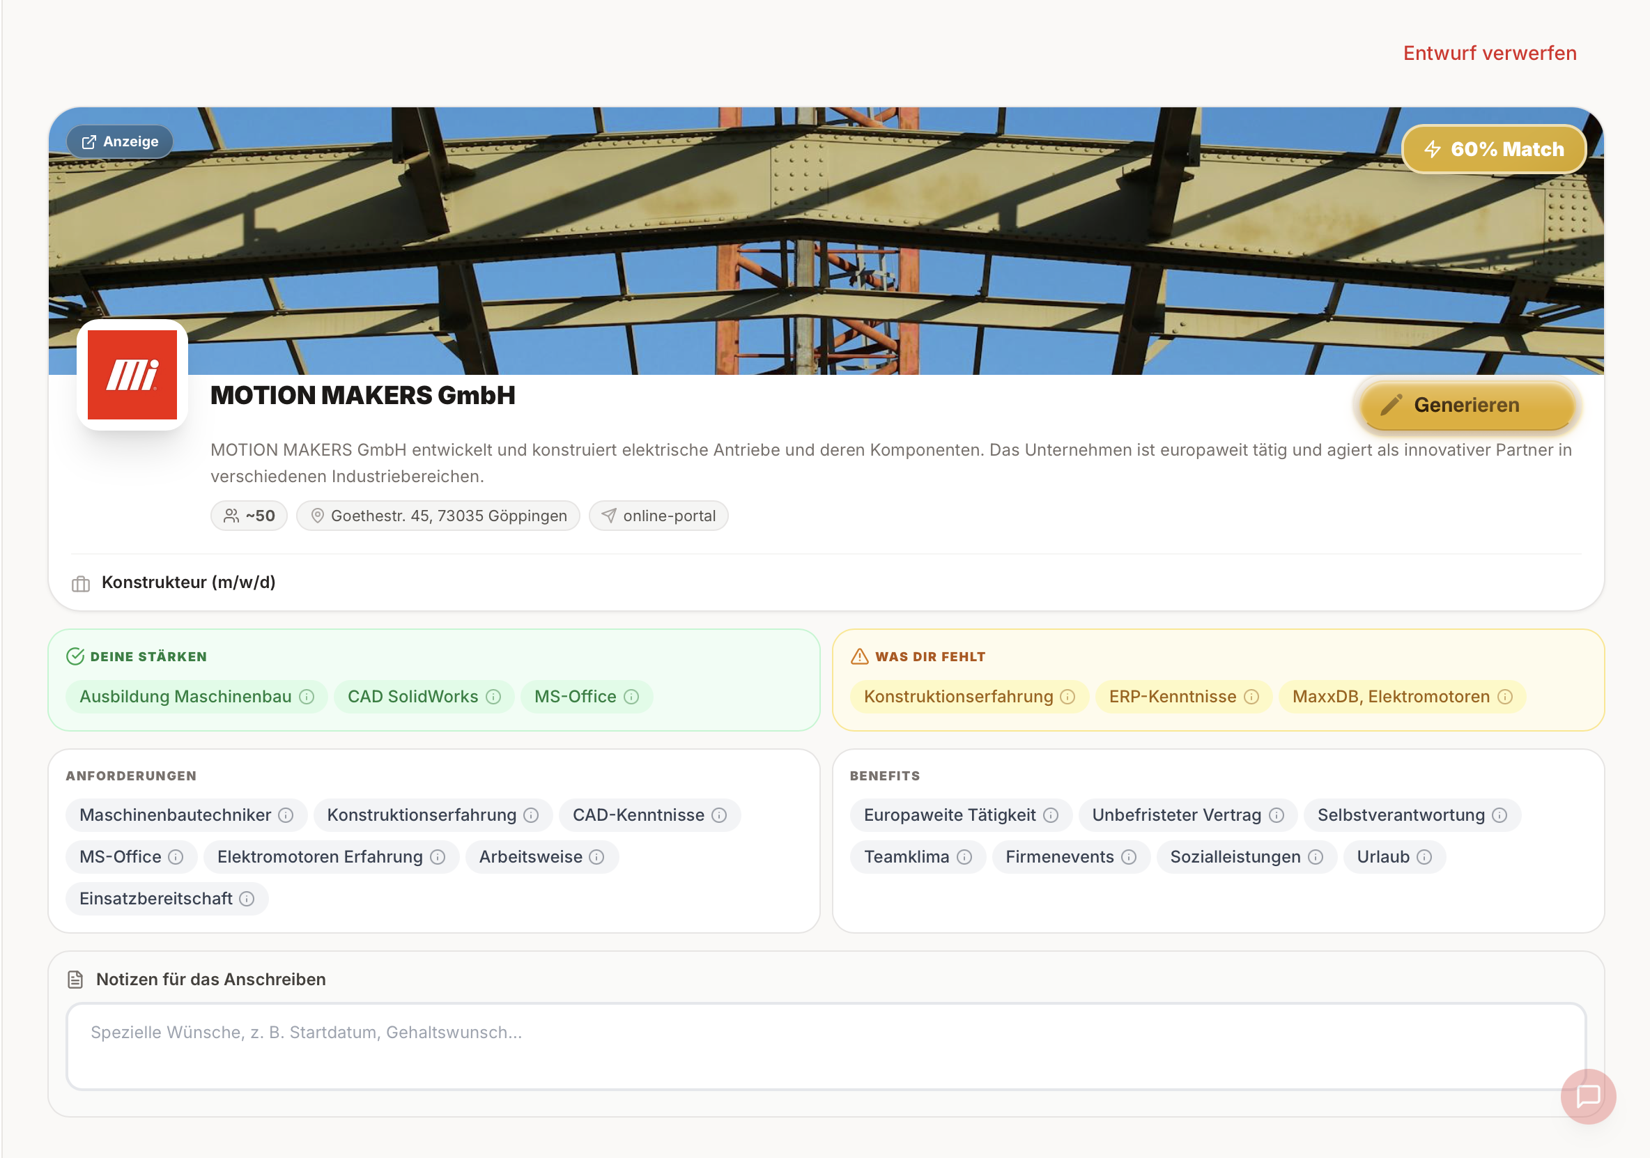Click the steel girder banner image

coord(825,241)
